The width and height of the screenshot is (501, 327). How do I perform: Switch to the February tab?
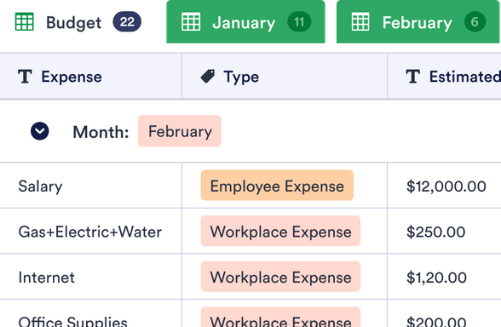pos(418,22)
